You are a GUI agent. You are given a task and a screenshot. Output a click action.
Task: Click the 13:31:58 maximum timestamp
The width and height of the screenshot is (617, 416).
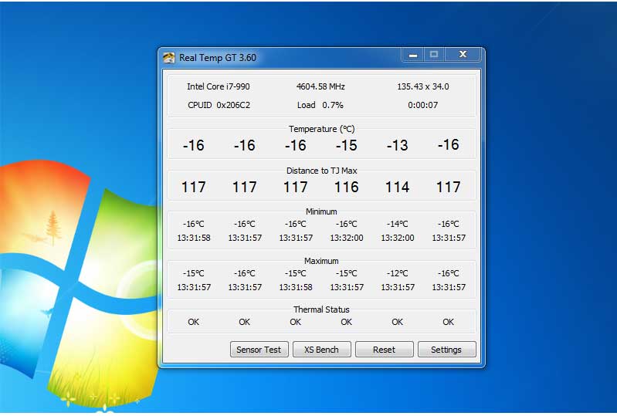coord(296,287)
